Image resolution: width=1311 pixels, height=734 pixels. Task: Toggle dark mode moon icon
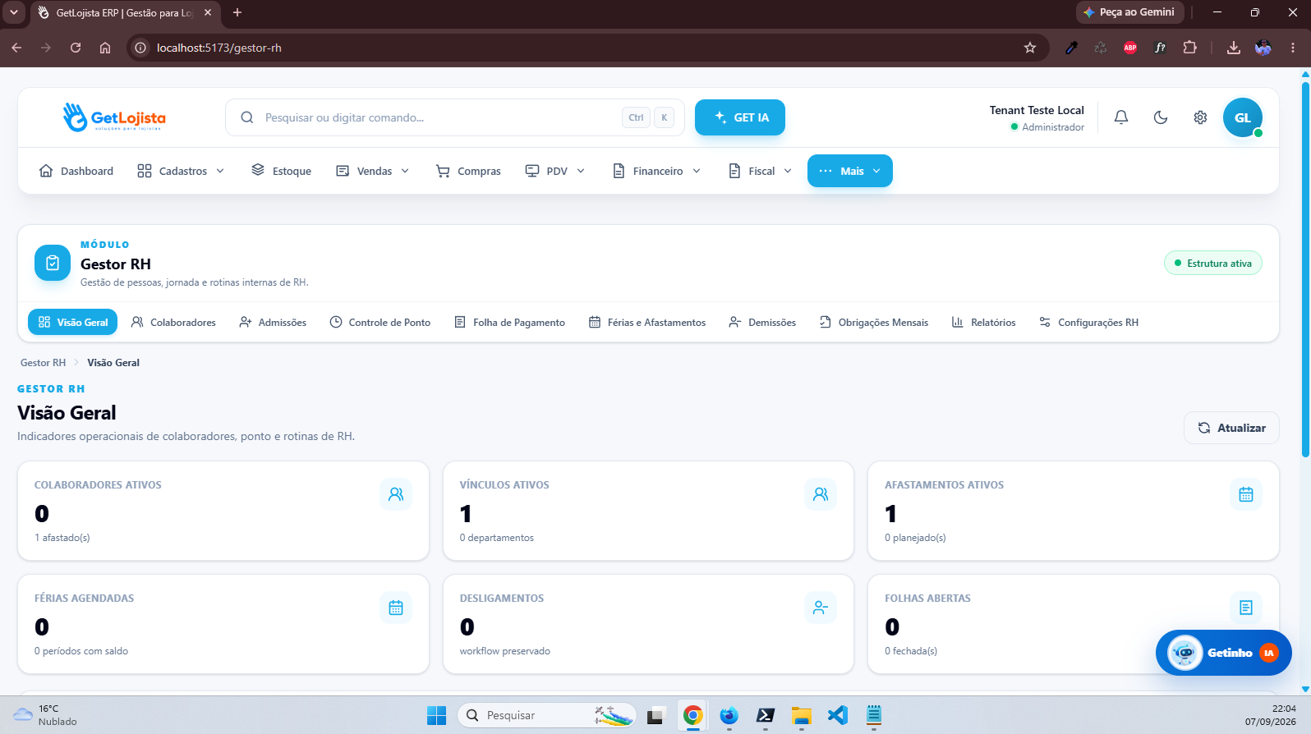tap(1161, 117)
